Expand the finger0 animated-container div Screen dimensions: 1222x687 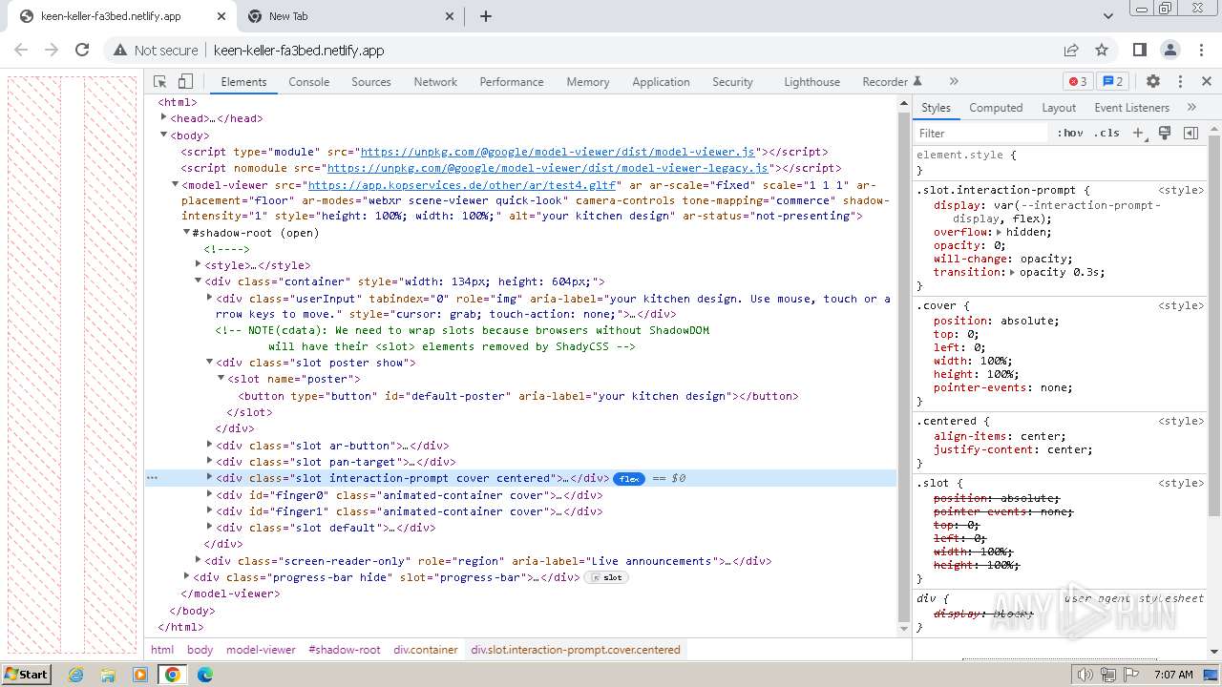click(210, 494)
